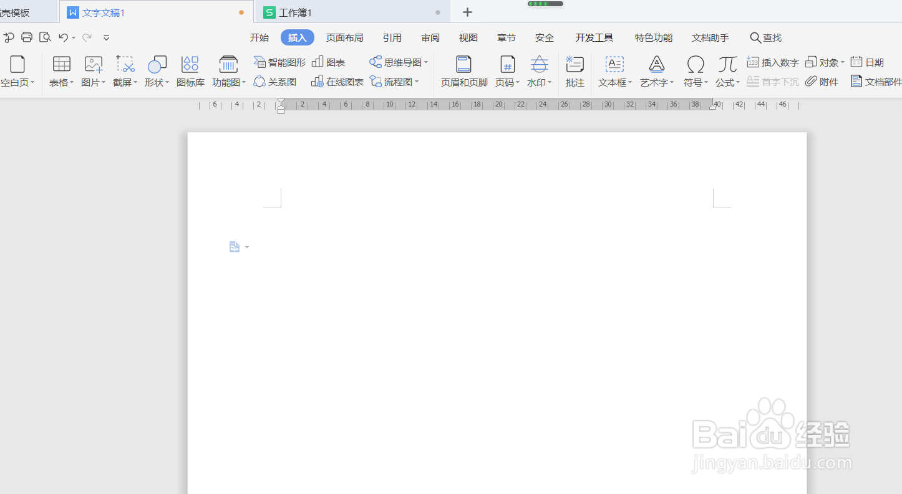Switch to the 工作簿1 document tab

pyautogui.click(x=352, y=12)
